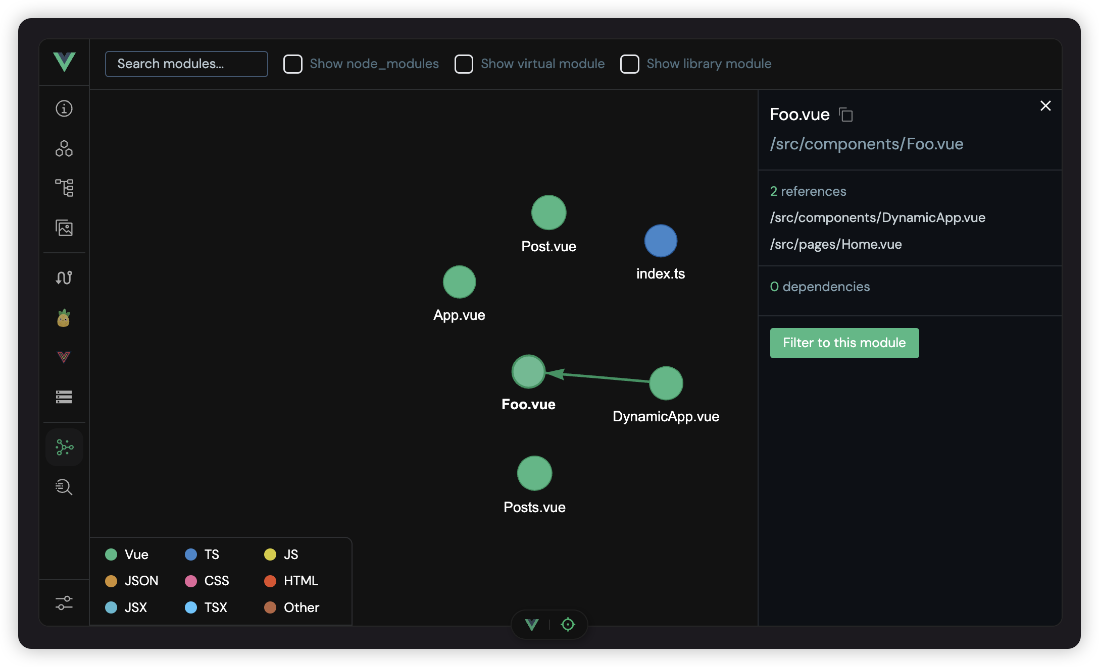Copy the Foo.vue file name icon
1099x667 pixels.
pos(846,115)
